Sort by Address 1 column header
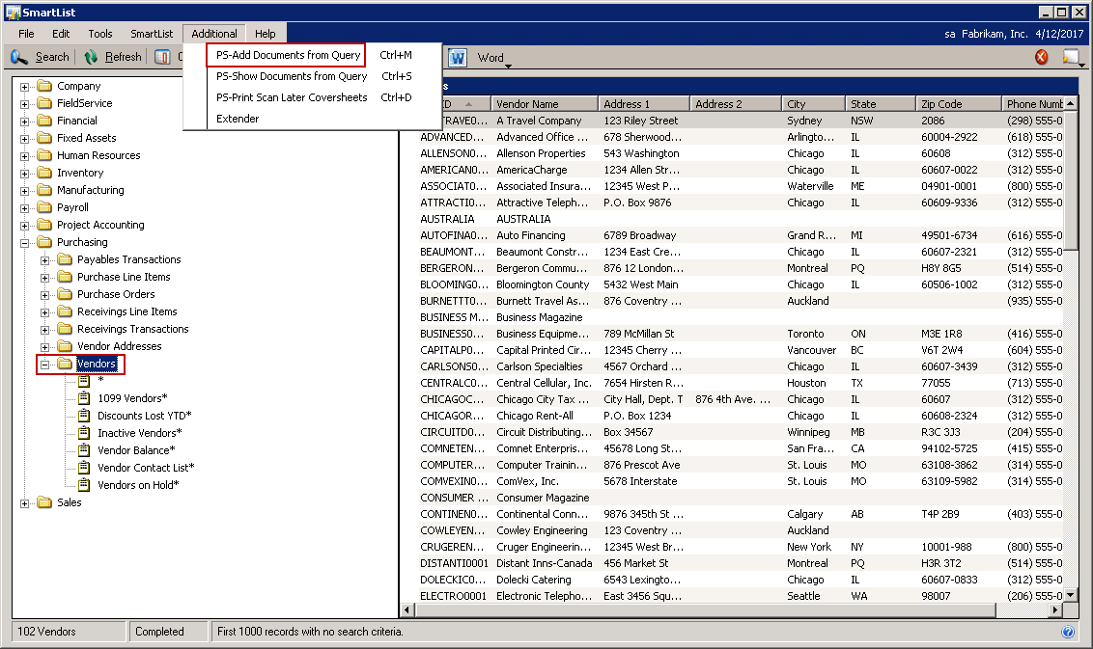 pyautogui.click(x=643, y=104)
